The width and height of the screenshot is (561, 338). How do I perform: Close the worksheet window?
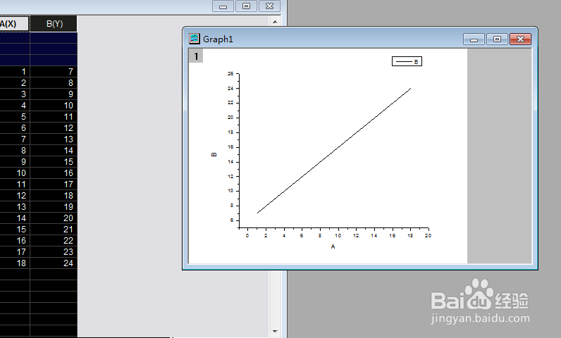[x=269, y=6]
